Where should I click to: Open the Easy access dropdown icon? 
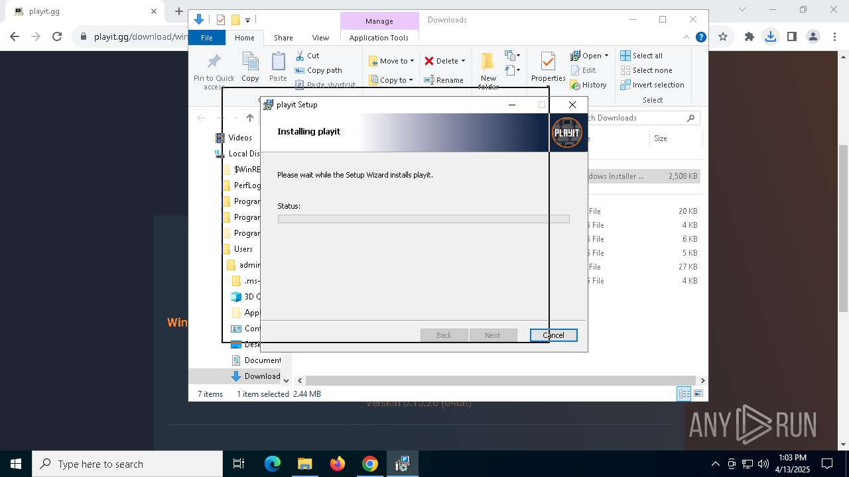tap(512, 70)
